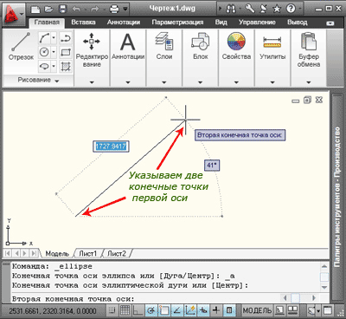Screen dimensions: 346x319
Task: Switch to the Лист1 layout tab
Action: point(88,254)
